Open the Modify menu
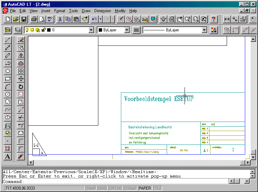Viewport: 258px width, 192px height. click(120, 11)
